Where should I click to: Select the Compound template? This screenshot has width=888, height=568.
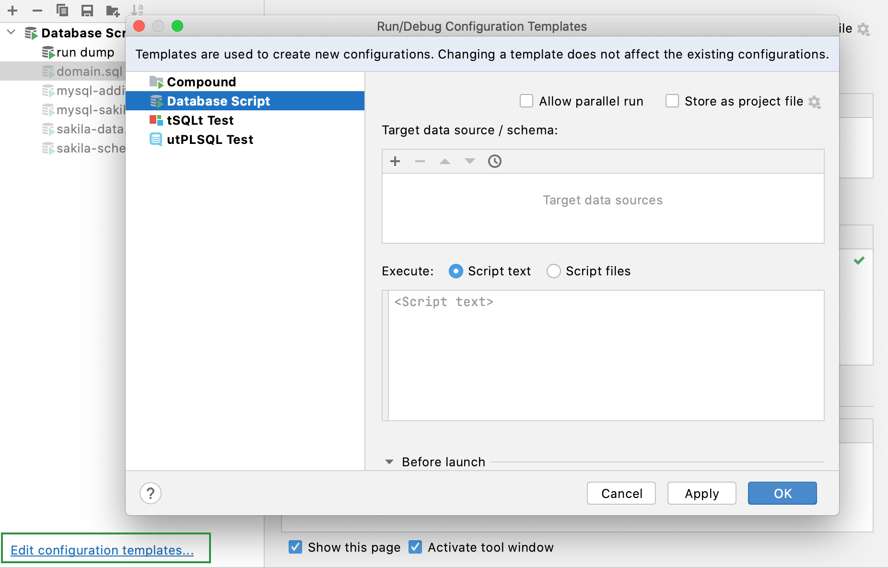coord(201,82)
